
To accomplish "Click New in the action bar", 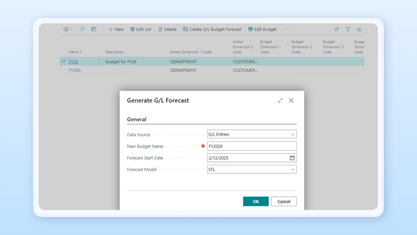I will [116, 29].
